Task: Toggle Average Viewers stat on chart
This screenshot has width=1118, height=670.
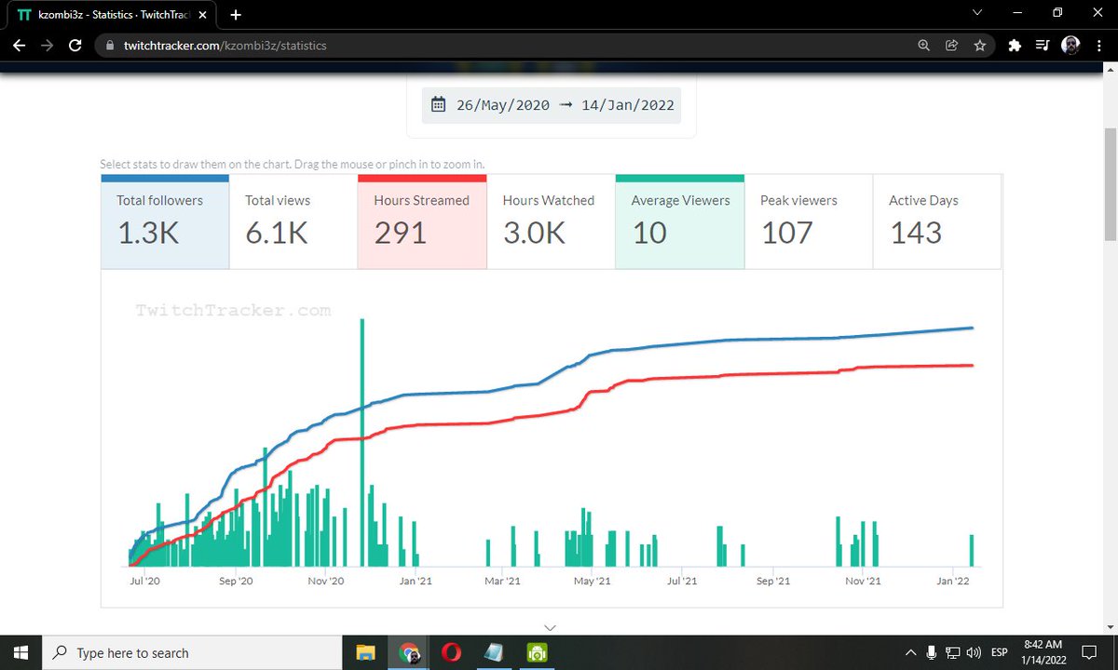Action: tap(679, 221)
